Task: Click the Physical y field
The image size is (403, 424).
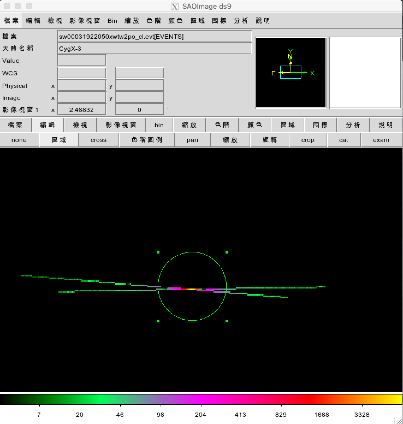Action: tap(140, 86)
